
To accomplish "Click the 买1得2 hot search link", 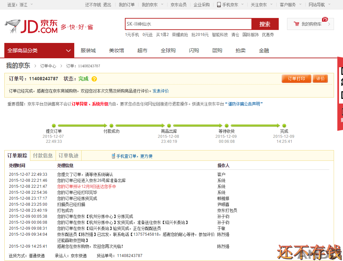I will [x=162, y=35].
